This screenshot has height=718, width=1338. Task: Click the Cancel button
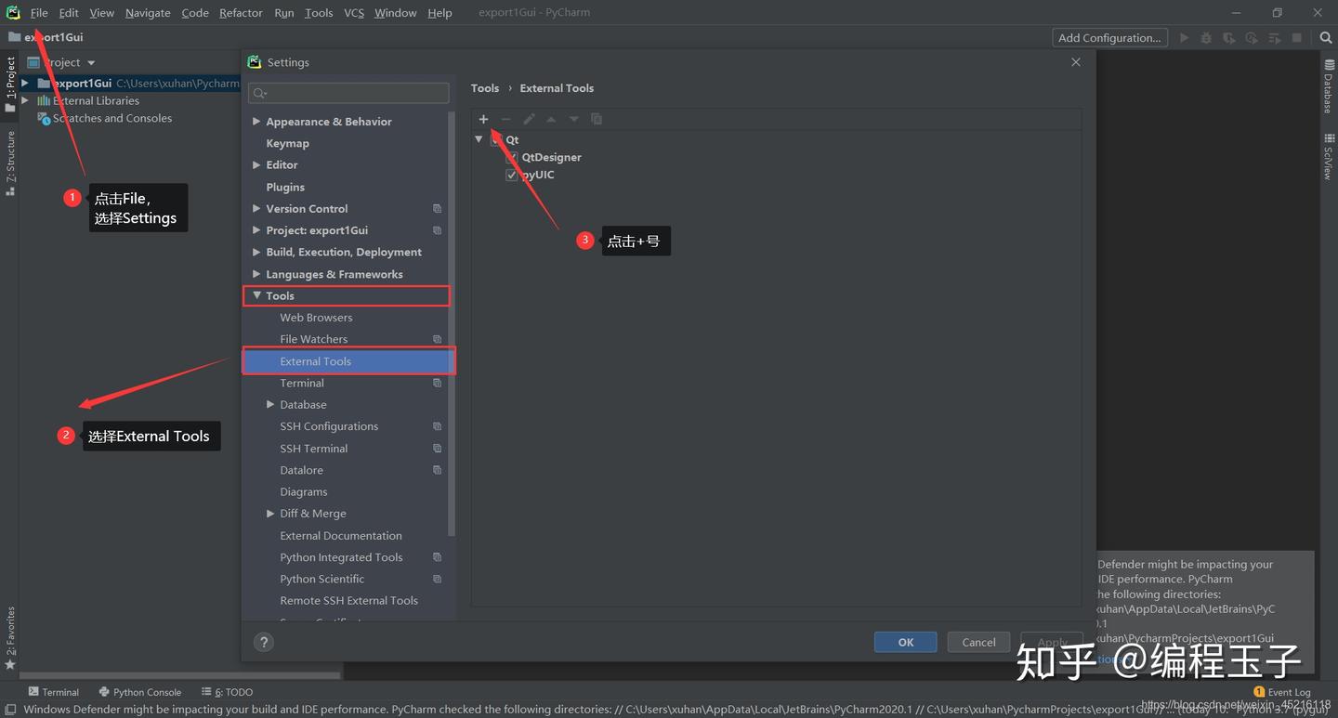(x=978, y=642)
